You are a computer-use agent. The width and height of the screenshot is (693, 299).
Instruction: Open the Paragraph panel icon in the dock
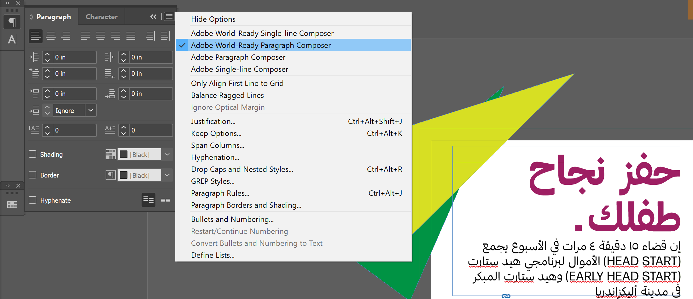[x=12, y=22]
